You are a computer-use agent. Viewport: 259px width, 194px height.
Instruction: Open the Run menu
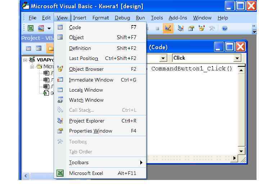click(140, 18)
